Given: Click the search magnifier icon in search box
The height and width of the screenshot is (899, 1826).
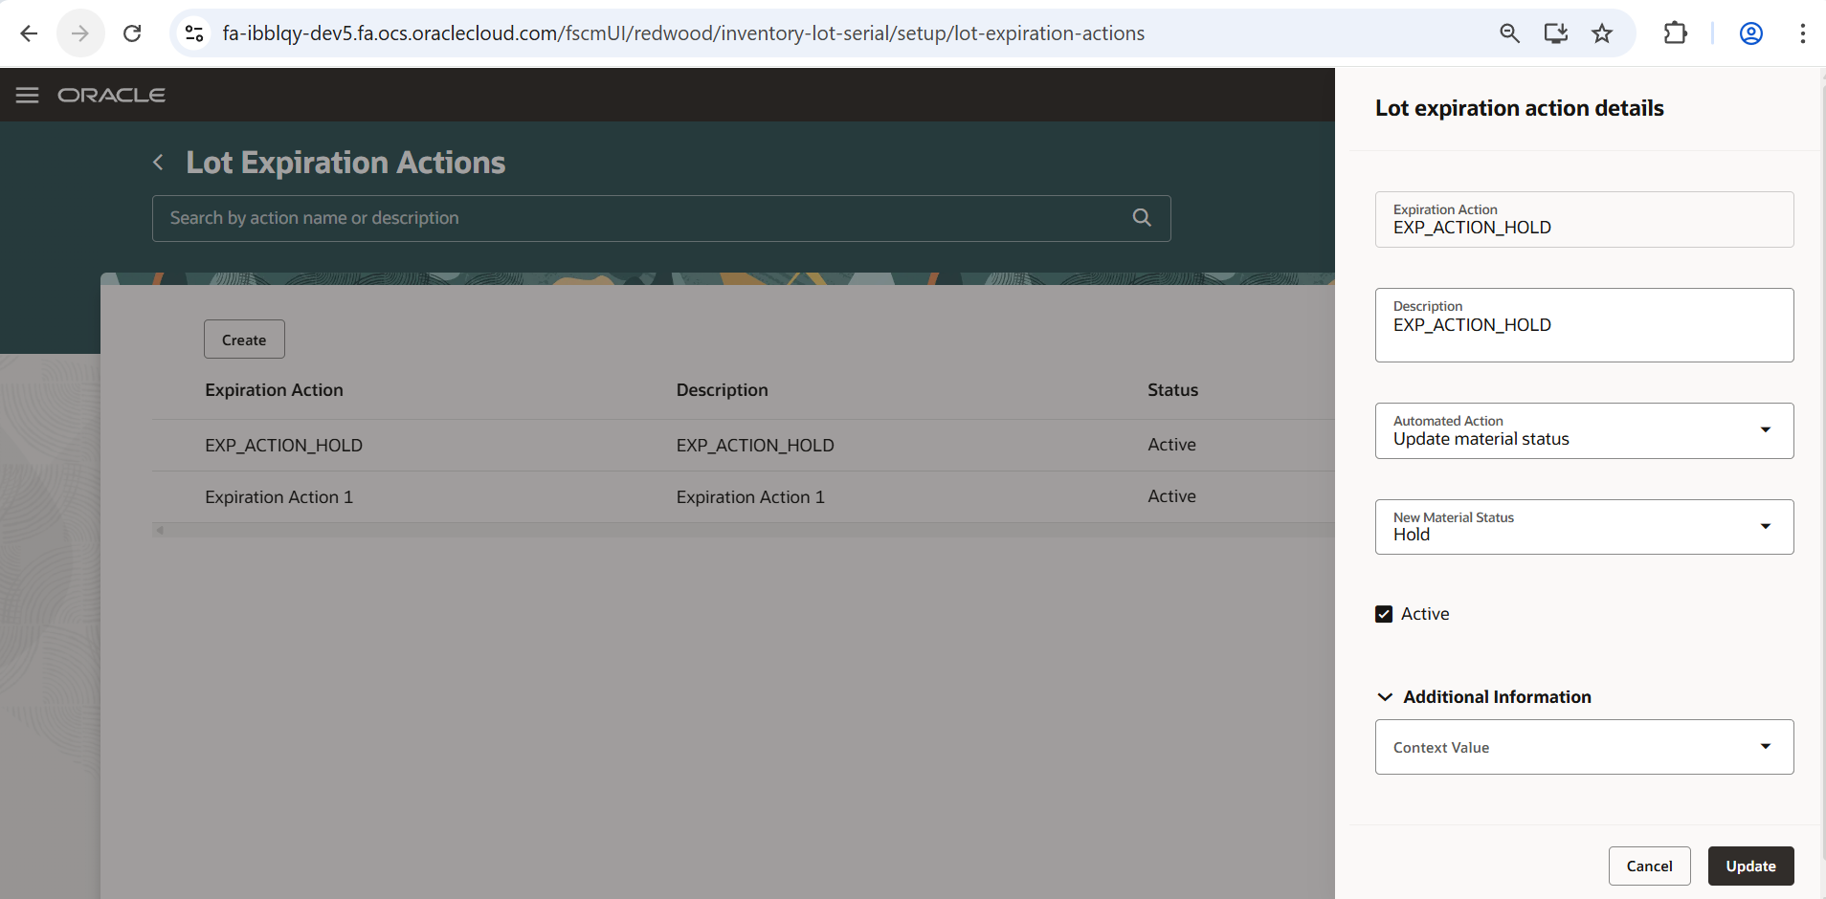Looking at the screenshot, I should click(1142, 217).
